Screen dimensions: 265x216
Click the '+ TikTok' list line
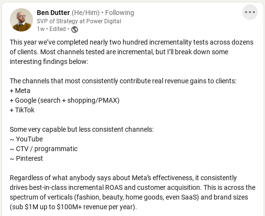22,110
